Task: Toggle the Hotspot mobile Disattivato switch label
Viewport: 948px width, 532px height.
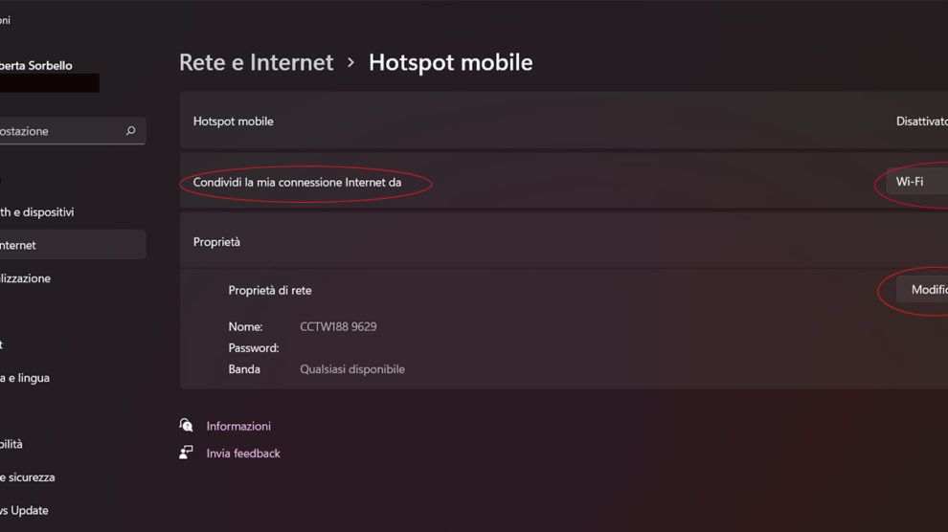Action: (x=921, y=122)
